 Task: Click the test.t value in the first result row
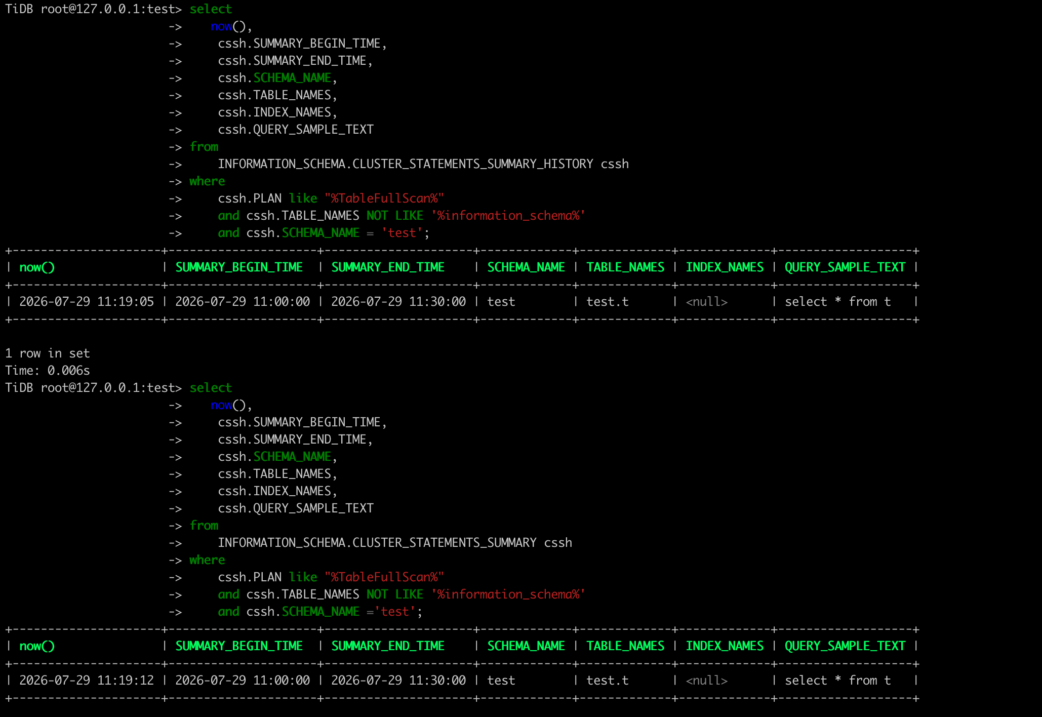[x=608, y=302]
